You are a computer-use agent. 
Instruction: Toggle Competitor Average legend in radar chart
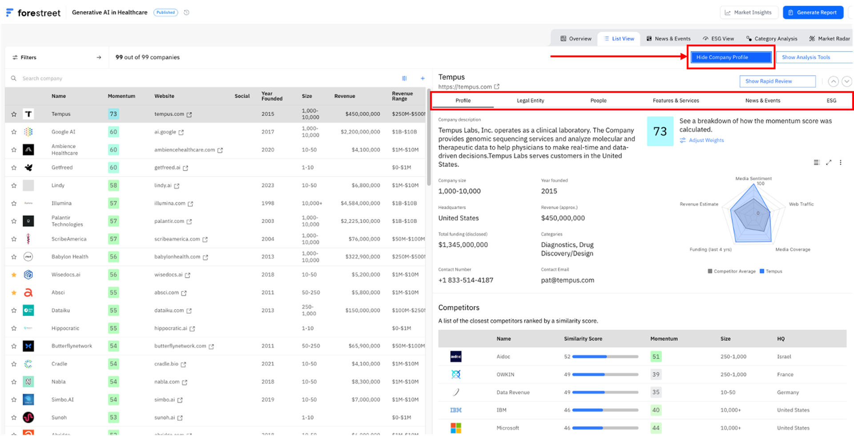(x=732, y=271)
